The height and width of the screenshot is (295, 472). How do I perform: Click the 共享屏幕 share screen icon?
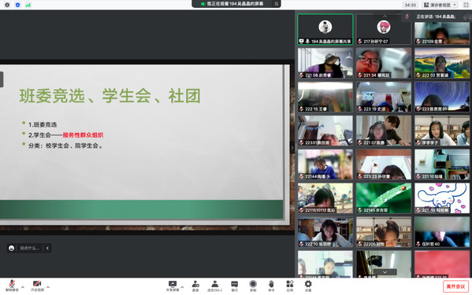tap(173, 286)
